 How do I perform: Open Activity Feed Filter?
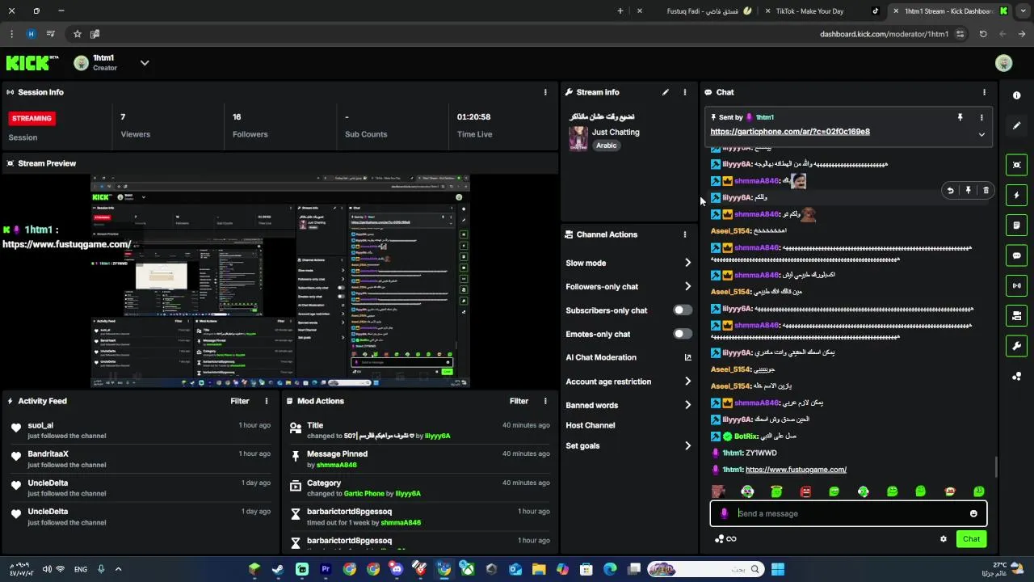(240, 401)
